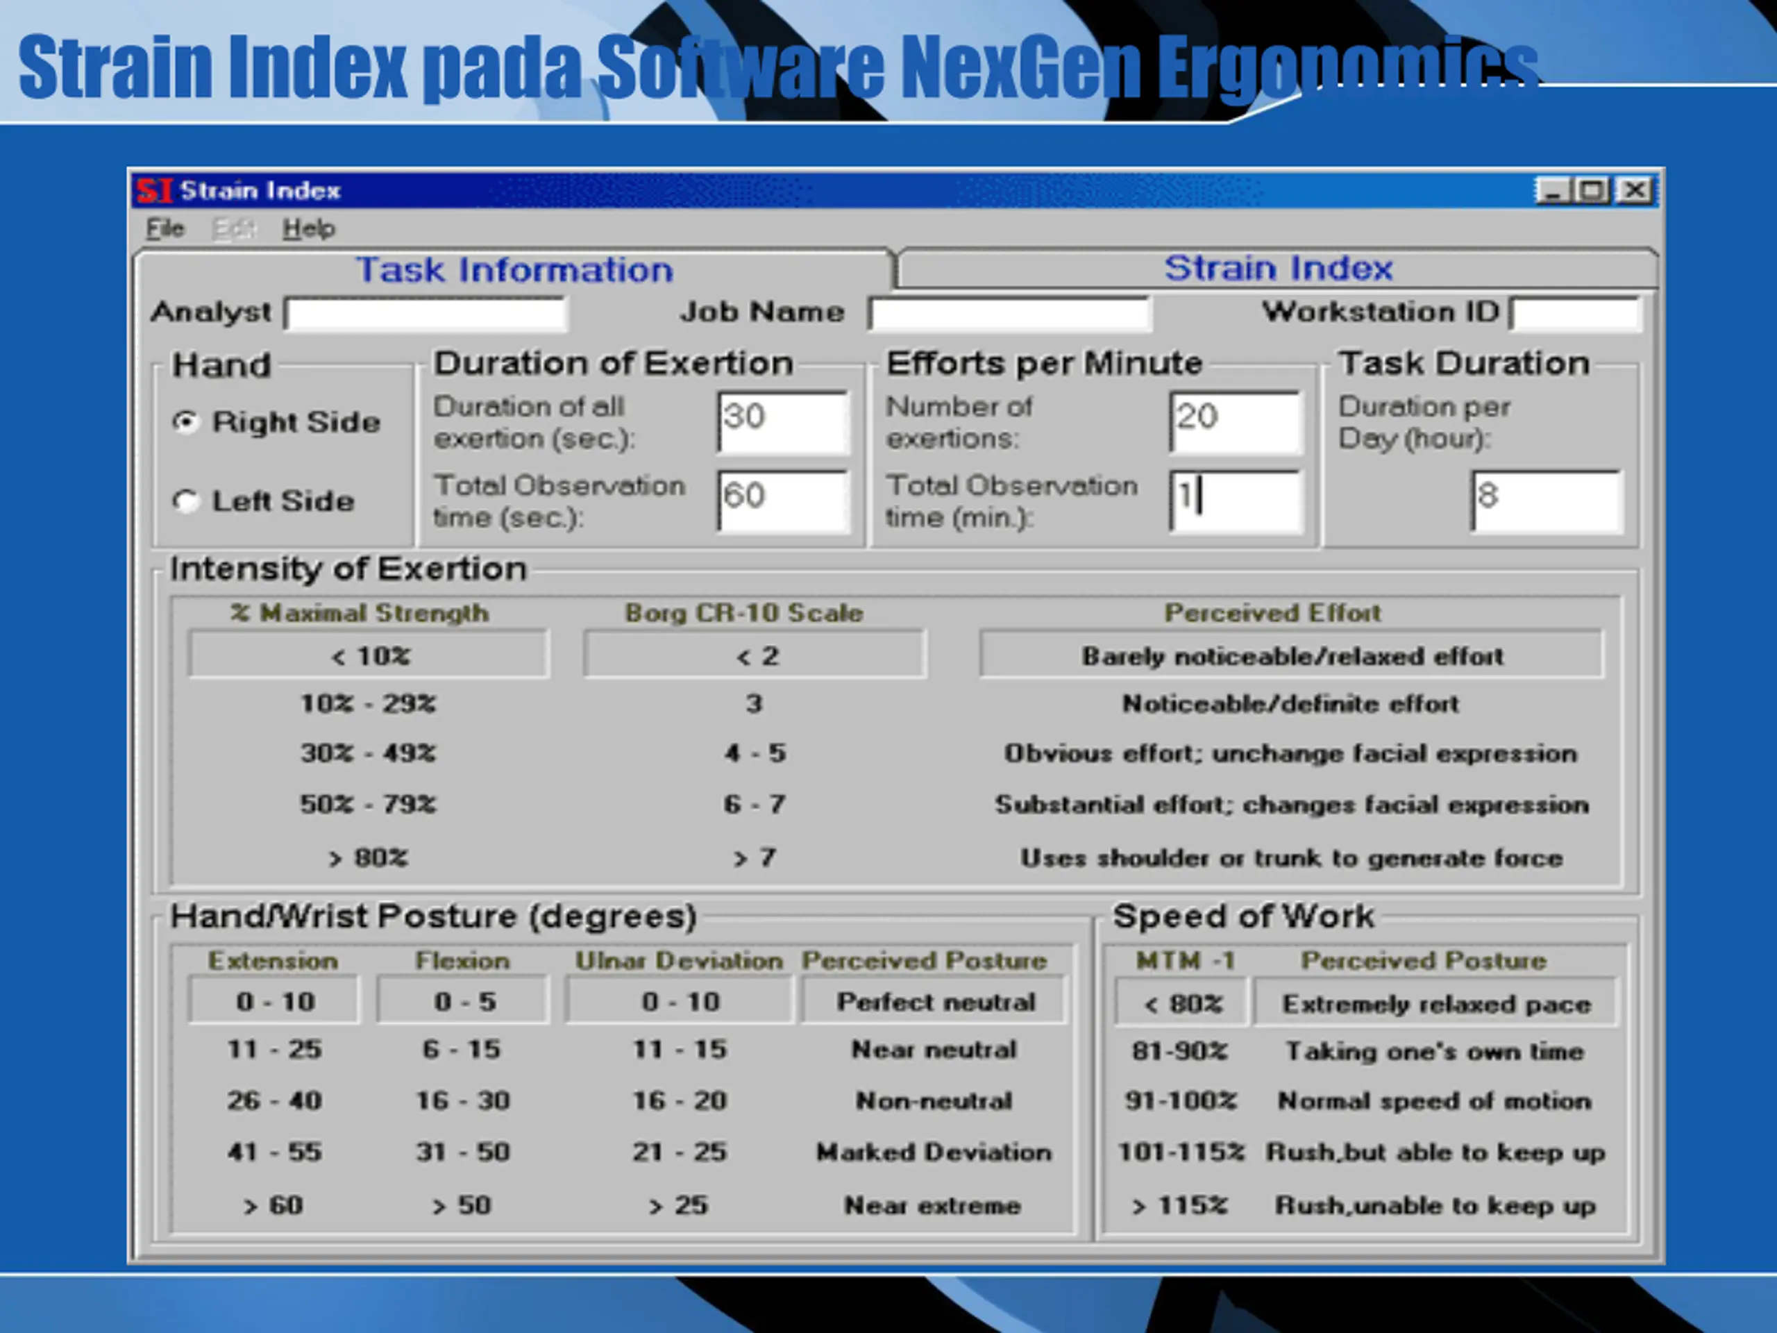Select Perfect neutral posture option
This screenshot has height=1333, width=1777.
coord(935,1001)
